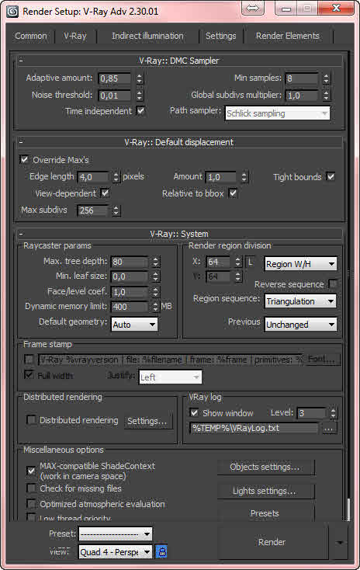Click the Min samples spinner arrows
This screenshot has width=360, height=570.
[x=326, y=78]
